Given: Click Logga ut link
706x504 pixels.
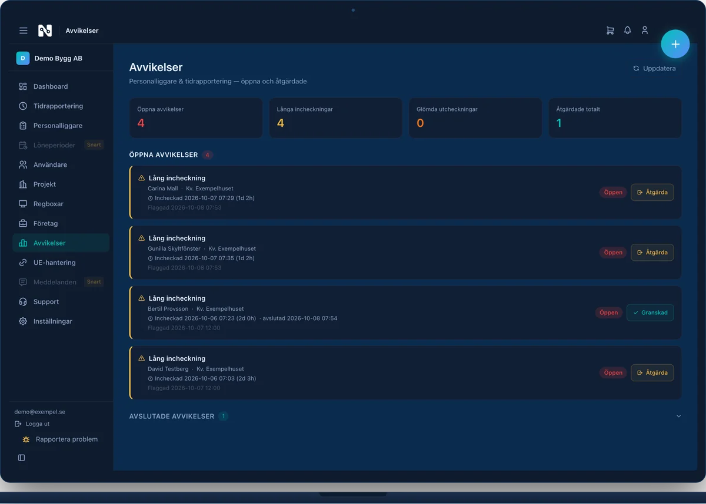Looking at the screenshot, I should point(32,424).
